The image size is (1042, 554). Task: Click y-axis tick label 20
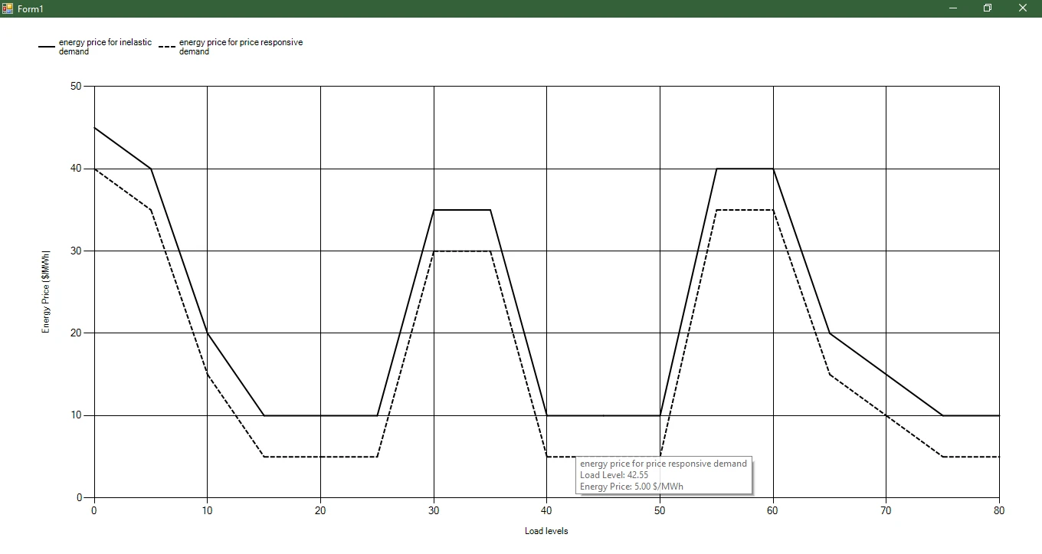coord(76,333)
